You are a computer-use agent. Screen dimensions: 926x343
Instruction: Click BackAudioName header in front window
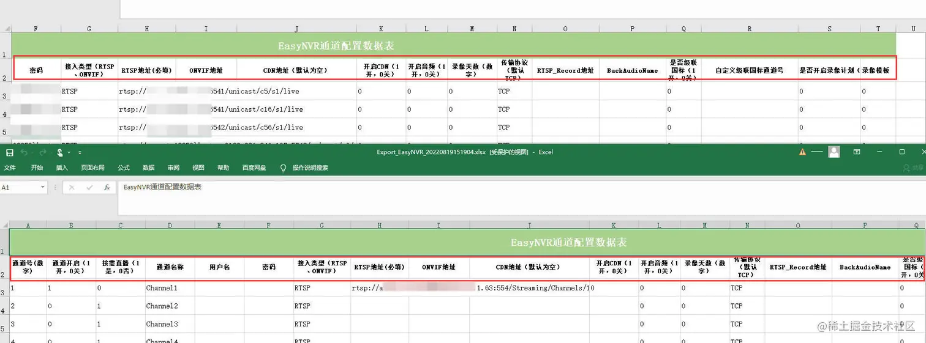(x=865, y=267)
